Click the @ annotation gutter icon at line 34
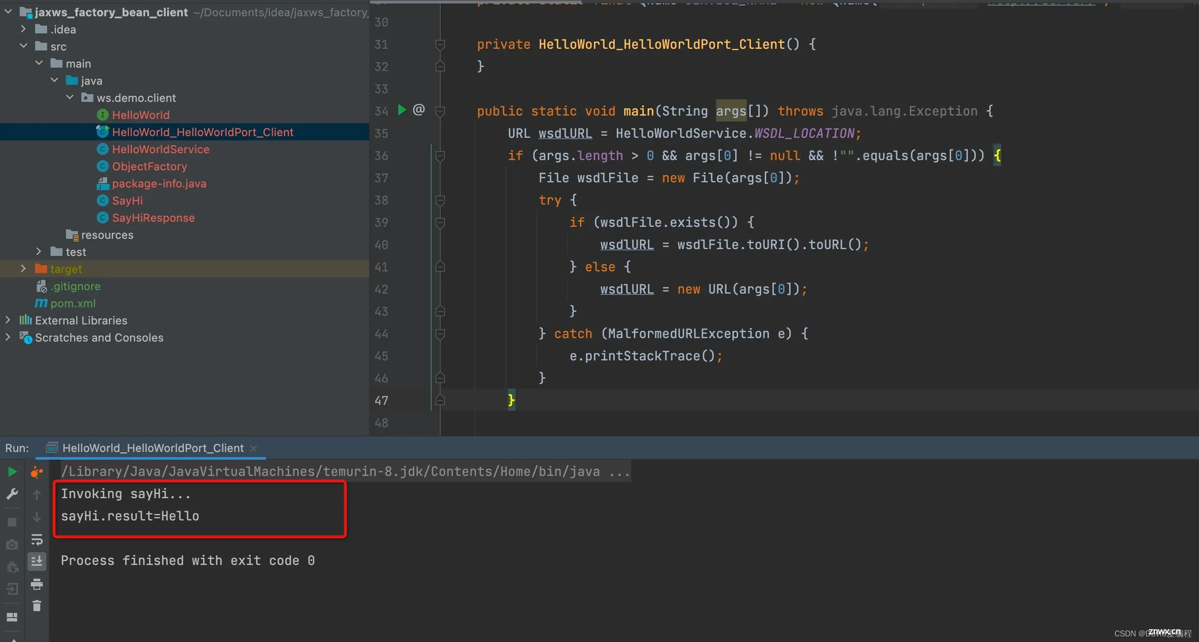1199x642 pixels. tap(419, 109)
